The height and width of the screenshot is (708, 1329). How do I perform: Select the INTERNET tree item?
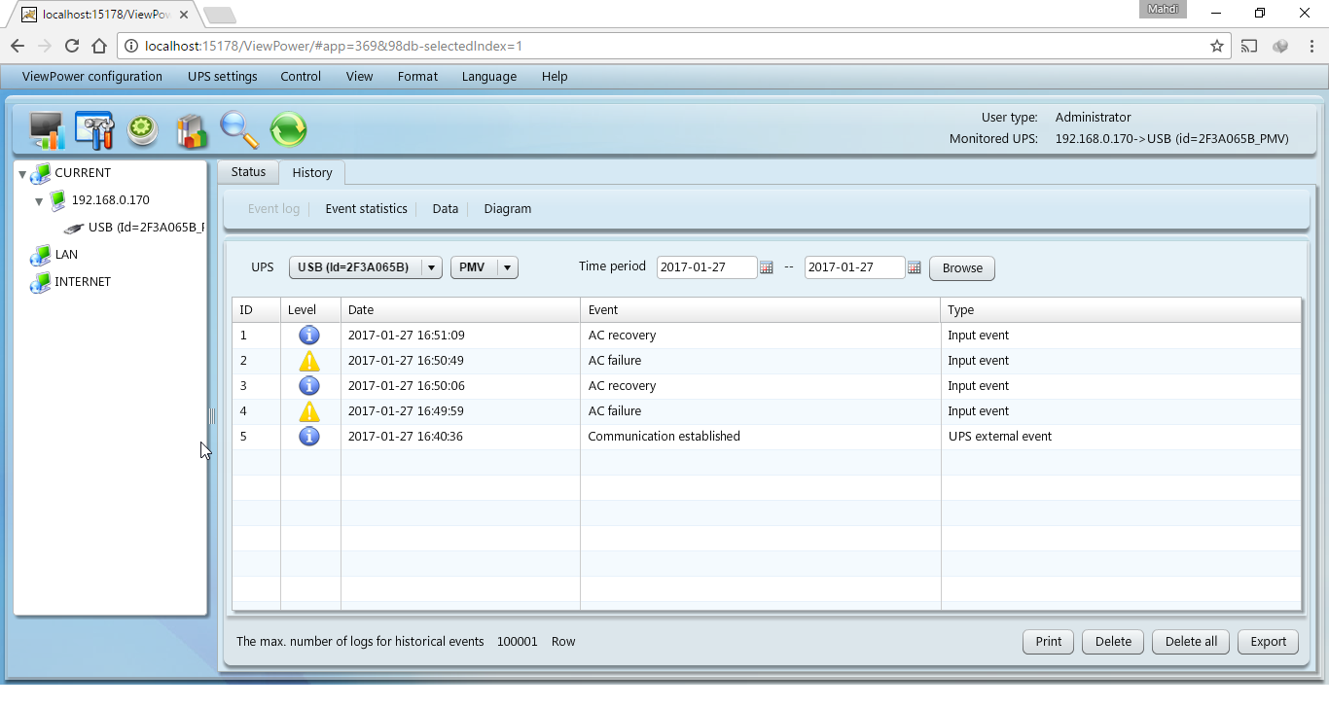[x=83, y=282]
